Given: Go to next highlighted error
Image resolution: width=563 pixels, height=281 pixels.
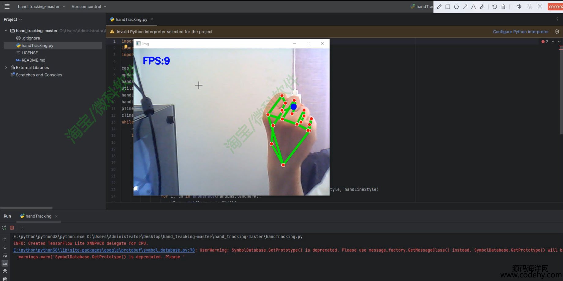Looking at the screenshot, I should [559, 42].
